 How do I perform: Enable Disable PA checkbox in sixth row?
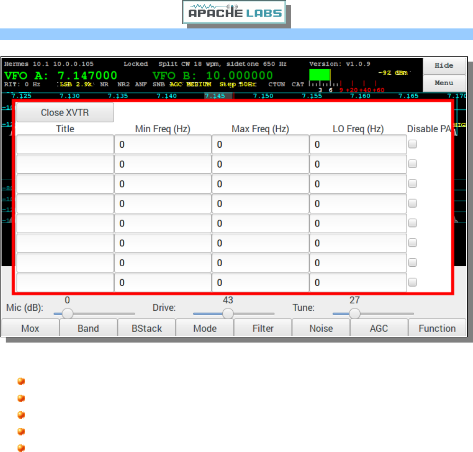coord(413,243)
